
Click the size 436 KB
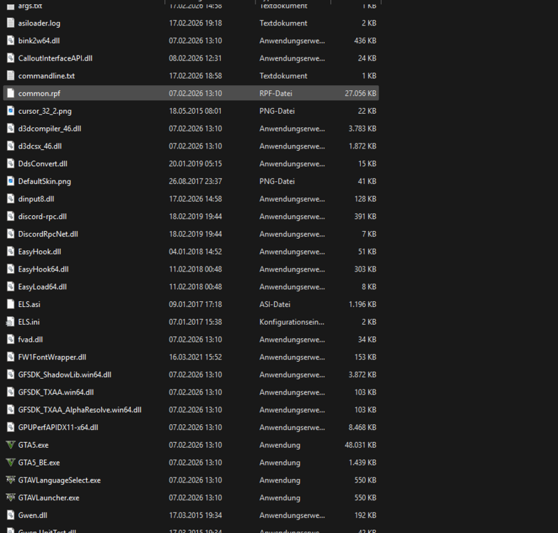pos(365,41)
